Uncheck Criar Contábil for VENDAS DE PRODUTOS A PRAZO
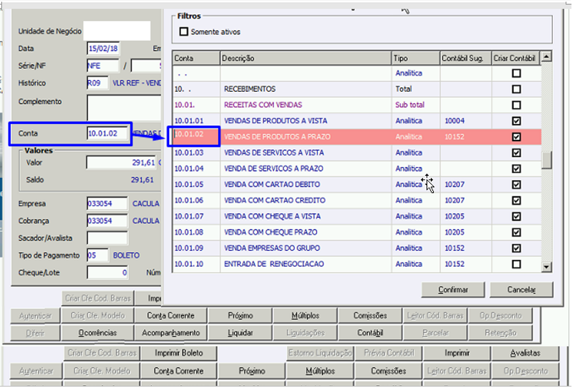 coord(516,137)
